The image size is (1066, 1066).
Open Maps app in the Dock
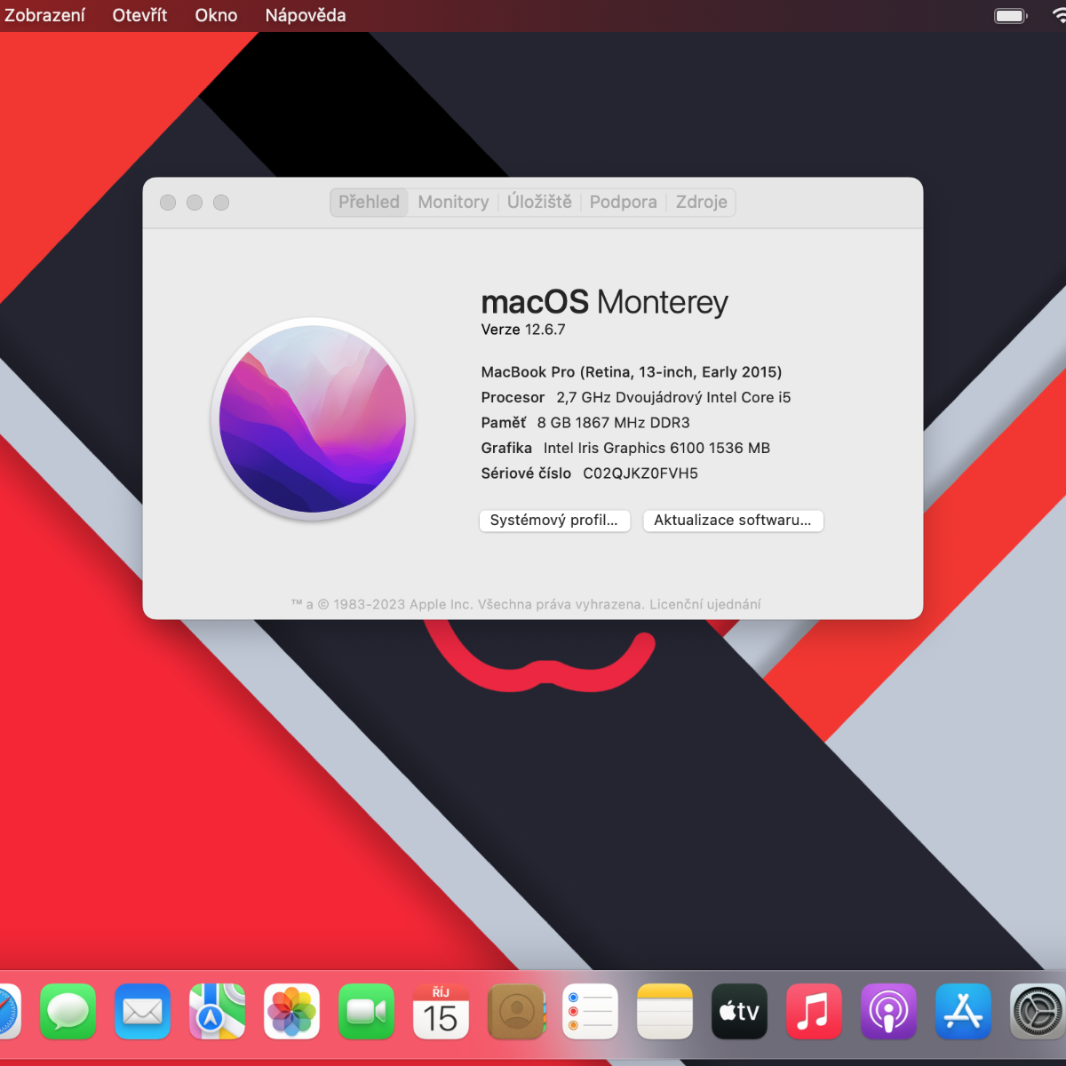click(217, 1012)
